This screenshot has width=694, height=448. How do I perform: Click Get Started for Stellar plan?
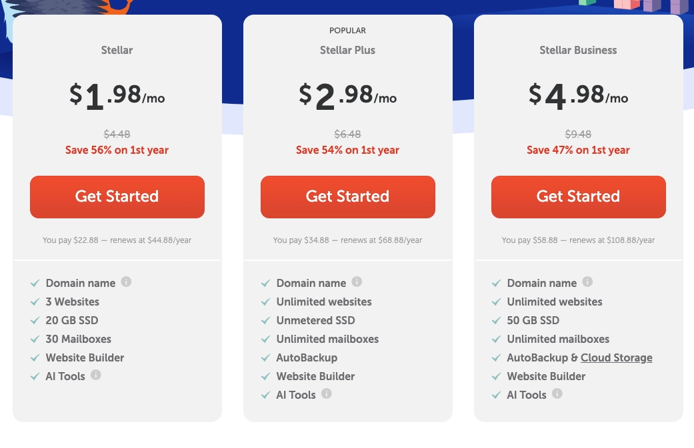tap(117, 197)
